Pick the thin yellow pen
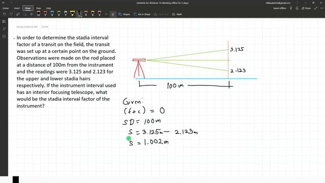The image size is (325, 183). coord(92,14)
